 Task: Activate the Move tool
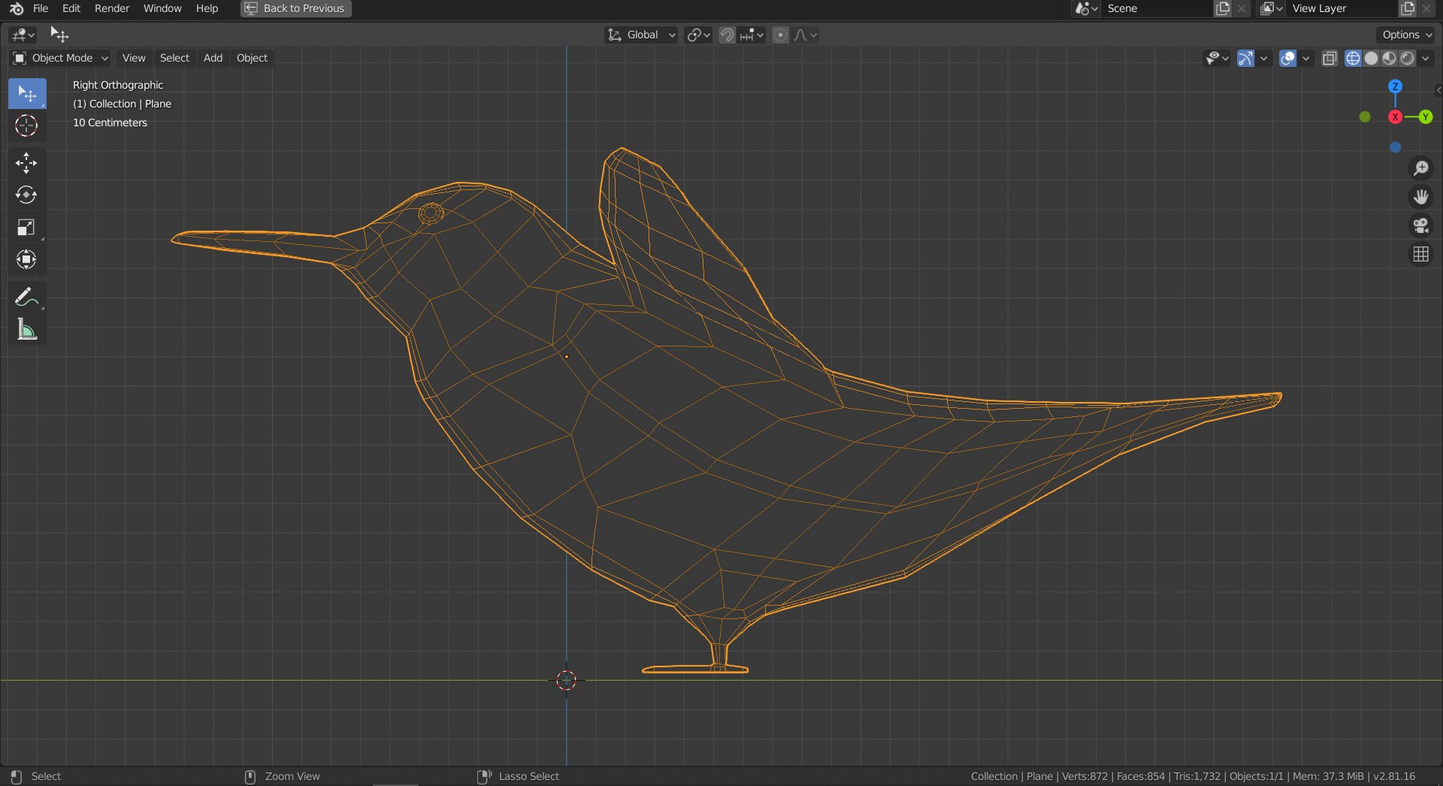coord(27,163)
